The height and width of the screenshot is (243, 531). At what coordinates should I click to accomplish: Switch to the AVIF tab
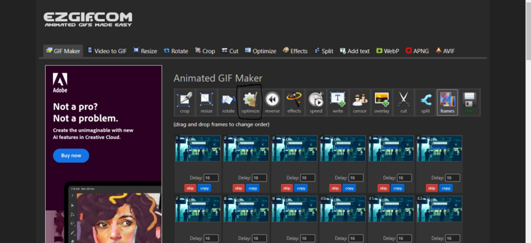(x=445, y=51)
